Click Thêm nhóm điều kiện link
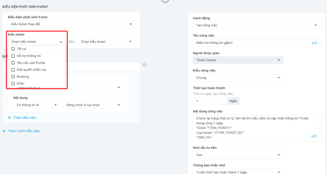This screenshot has width=327, height=174. click(x=24, y=131)
